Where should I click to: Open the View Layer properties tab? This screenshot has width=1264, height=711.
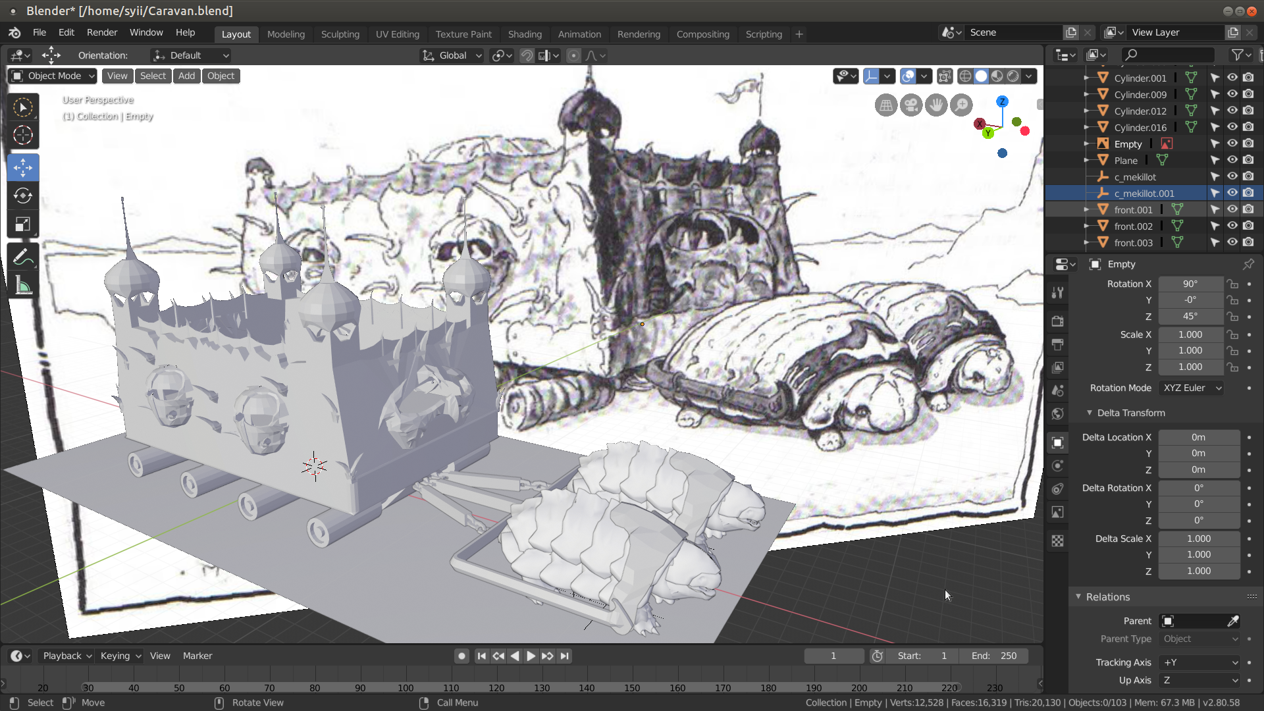coord(1058,367)
